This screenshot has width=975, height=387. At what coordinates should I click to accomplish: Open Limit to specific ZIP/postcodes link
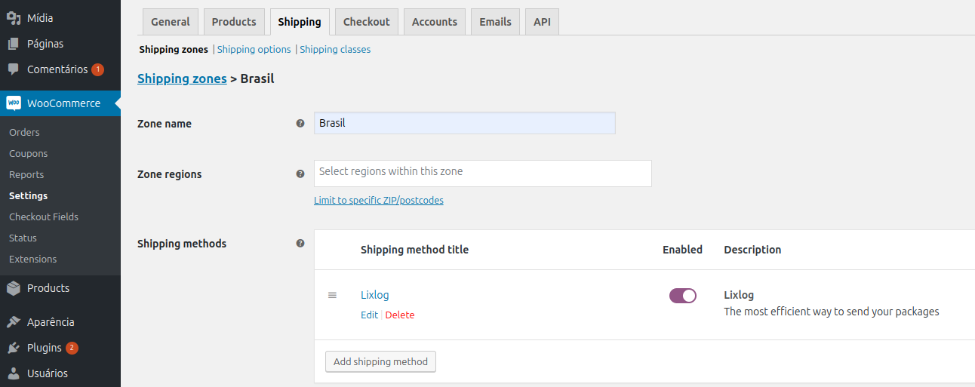pos(379,201)
